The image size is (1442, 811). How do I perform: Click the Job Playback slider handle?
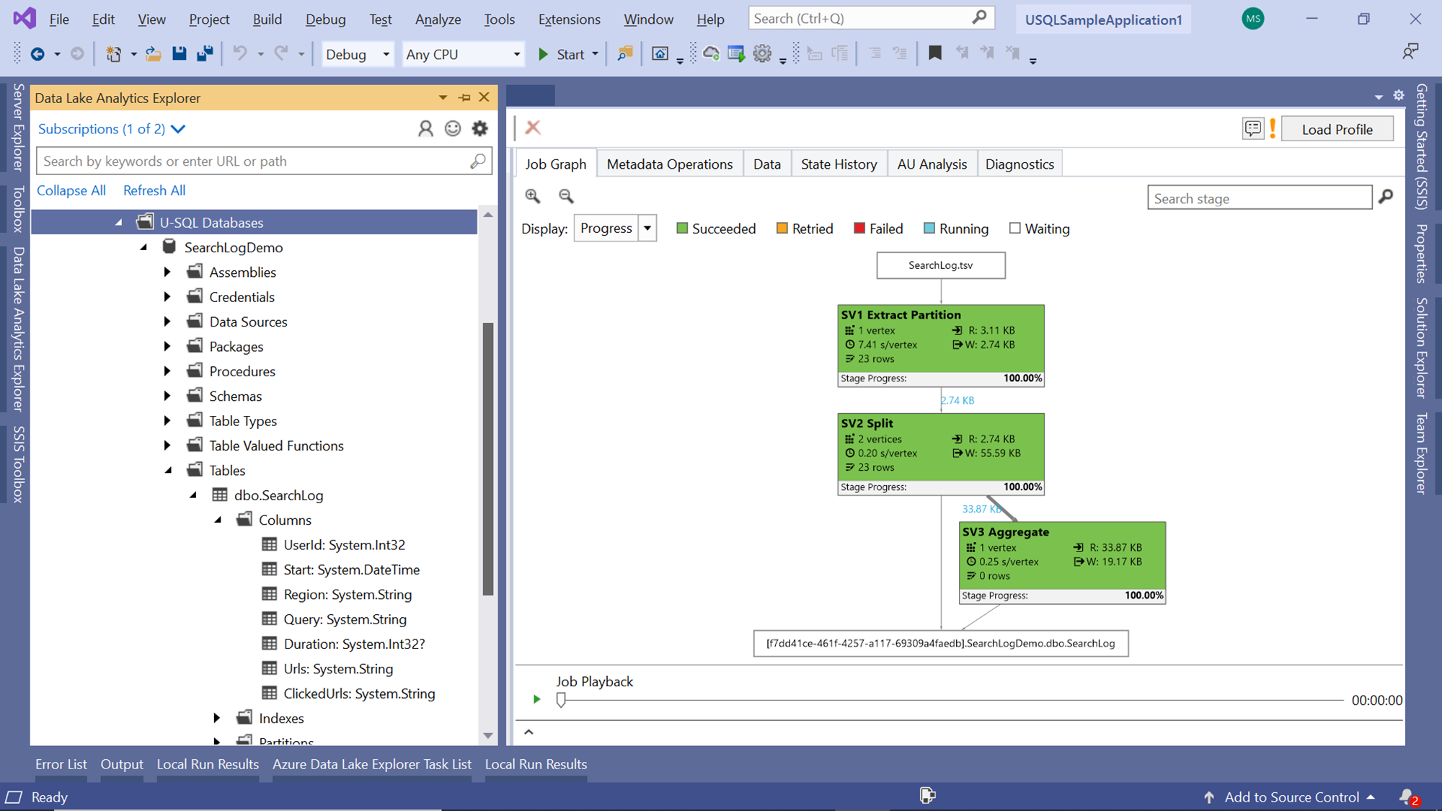point(561,699)
